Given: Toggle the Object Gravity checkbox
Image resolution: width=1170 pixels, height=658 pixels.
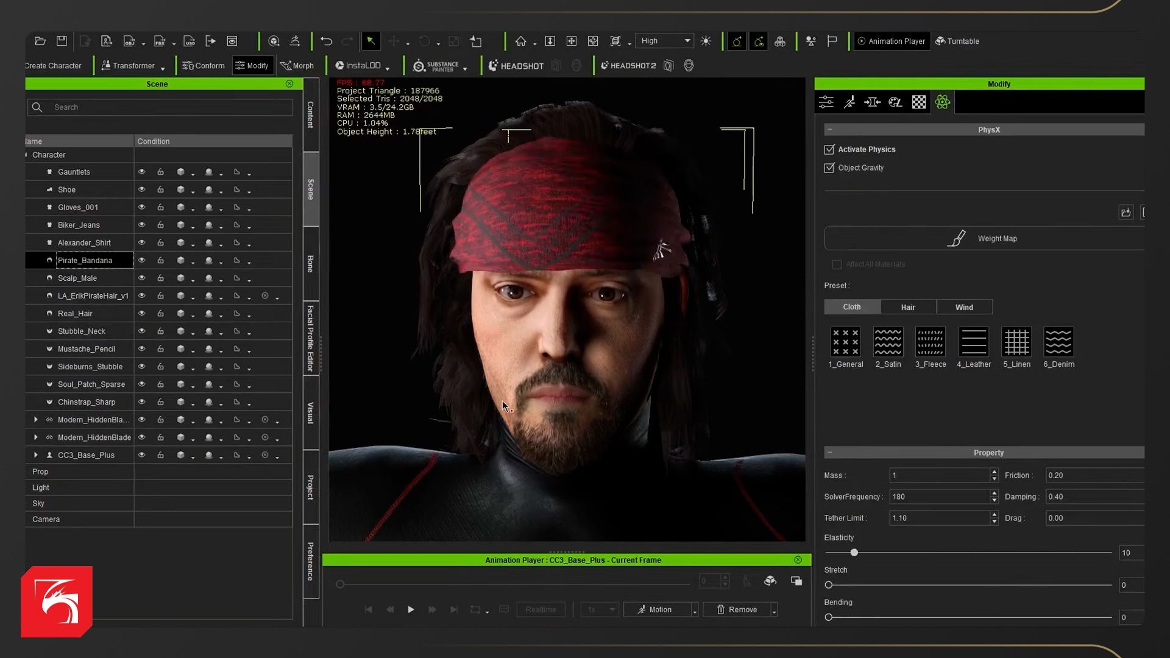Looking at the screenshot, I should 829,168.
